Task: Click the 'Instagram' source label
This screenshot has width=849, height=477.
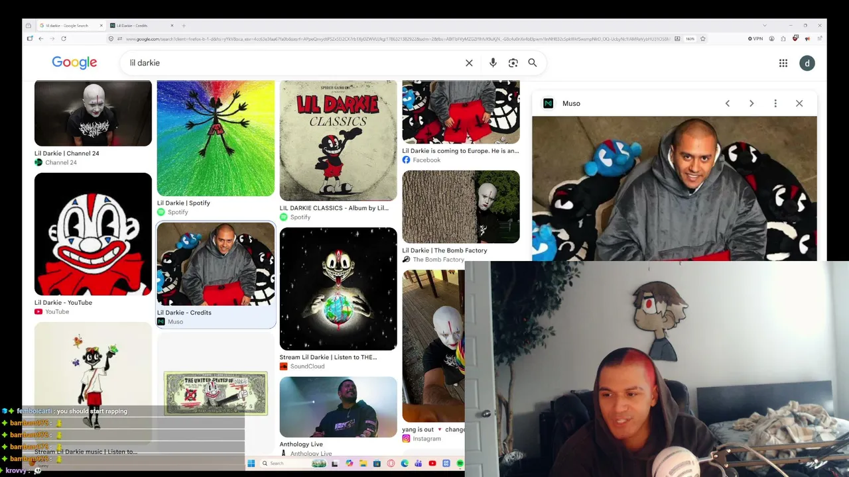Action: click(x=426, y=439)
